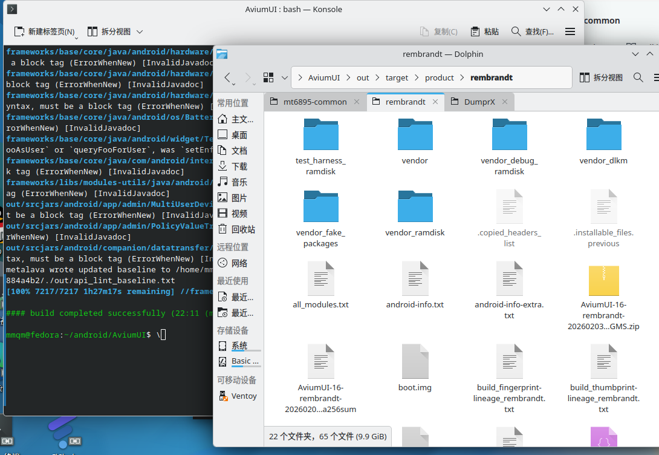Image resolution: width=659 pixels, height=455 pixels.
Task: Open Ventoy removable device
Action: point(238,396)
